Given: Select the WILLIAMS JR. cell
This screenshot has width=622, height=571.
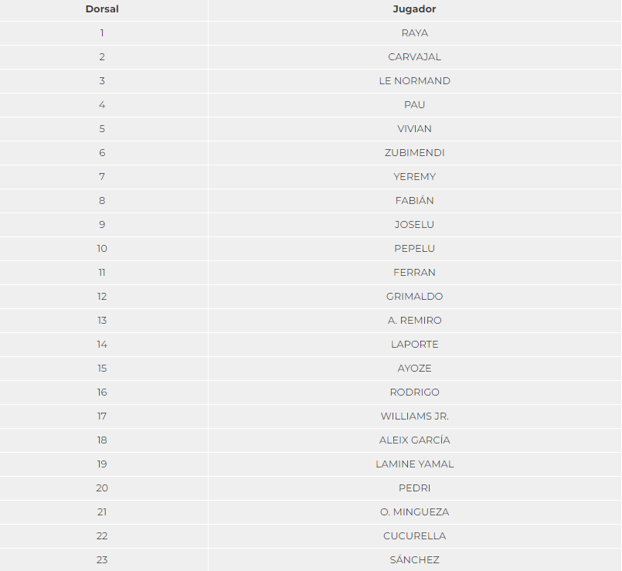Looking at the screenshot, I should (414, 416).
